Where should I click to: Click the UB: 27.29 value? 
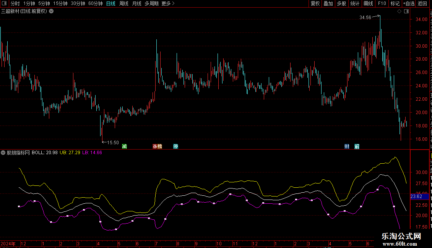coord(70,153)
